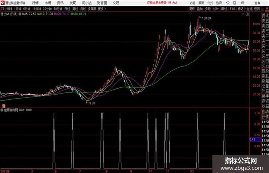The image size is (269, 173).
Task: Open the 财富圈 menu
Action: [102, 3]
